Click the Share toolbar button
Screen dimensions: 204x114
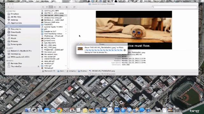(x=74, y=7)
